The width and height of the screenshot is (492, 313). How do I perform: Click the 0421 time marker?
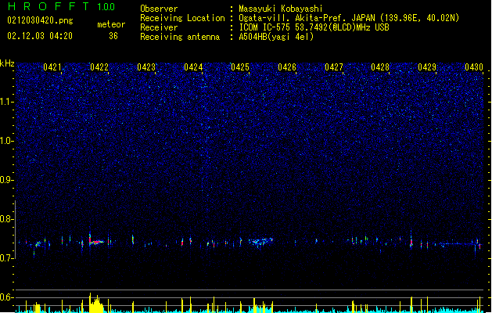52,67
